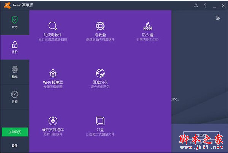Open the Real Site globe icon
The height and width of the screenshot is (153, 228).
tap(100, 73)
